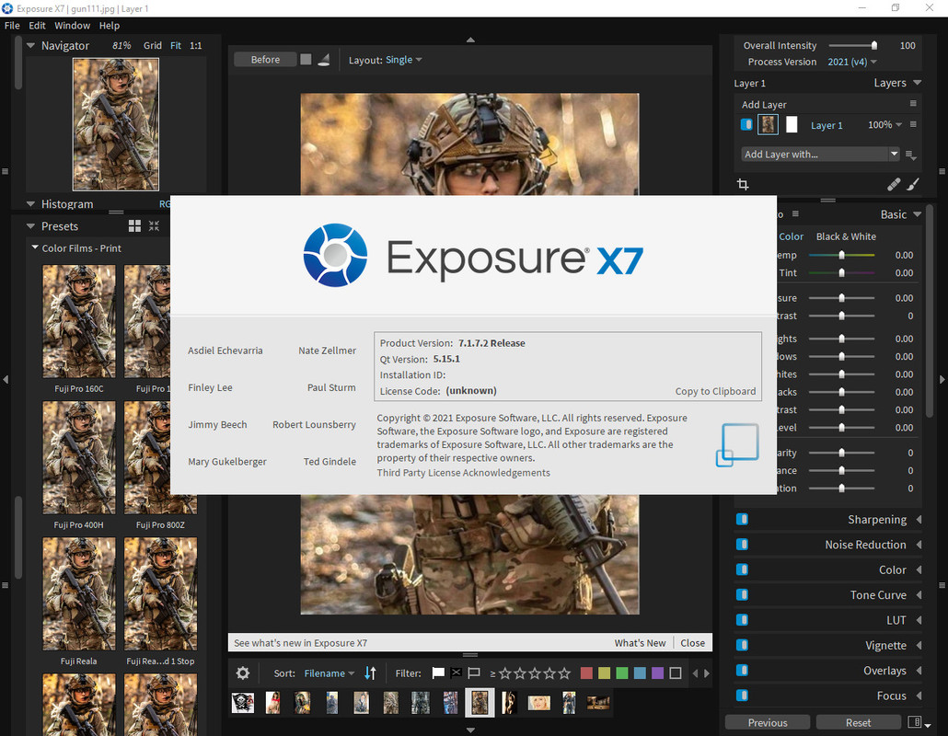The width and height of the screenshot is (948, 736).
Task: Open the Layout Single dropdown
Action: (x=404, y=60)
